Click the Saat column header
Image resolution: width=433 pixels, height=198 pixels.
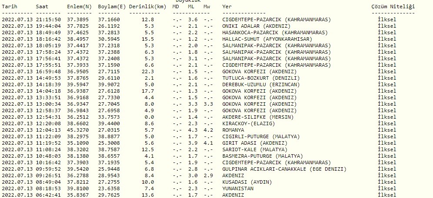click(x=42, y=7)
